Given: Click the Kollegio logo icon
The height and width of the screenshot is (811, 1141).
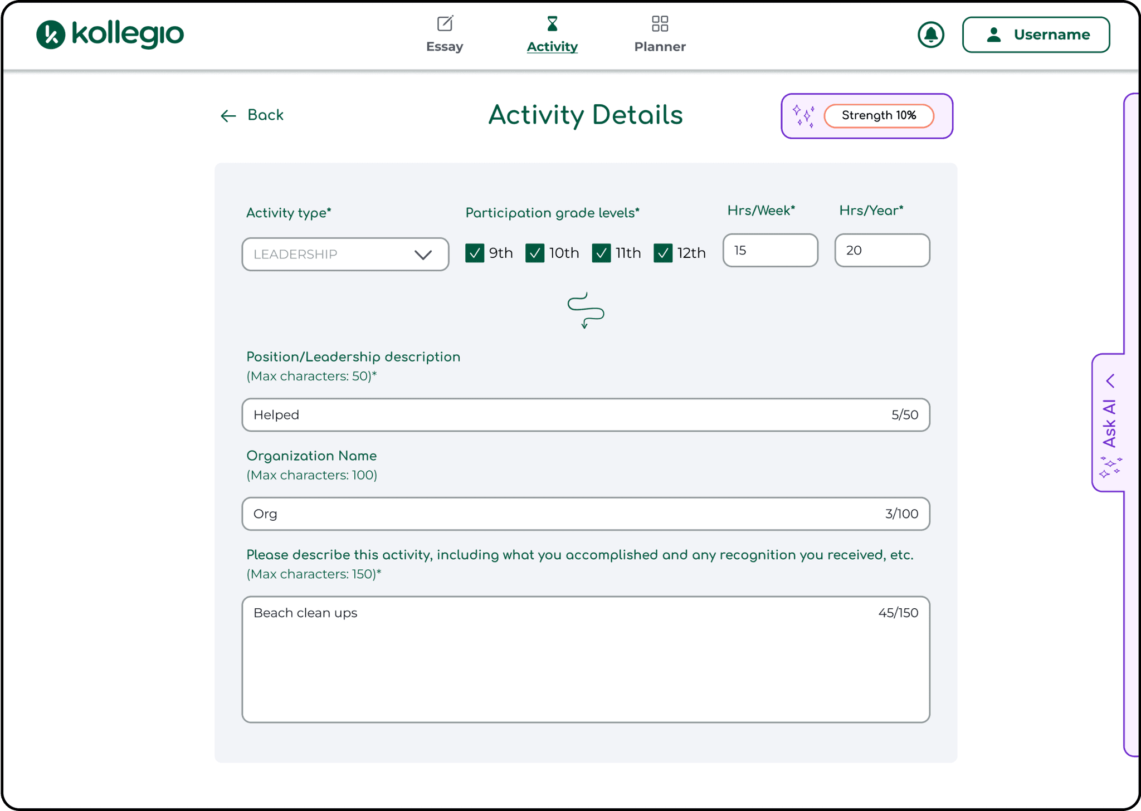Looking at the screenshot, I should [x=51, y=35].
